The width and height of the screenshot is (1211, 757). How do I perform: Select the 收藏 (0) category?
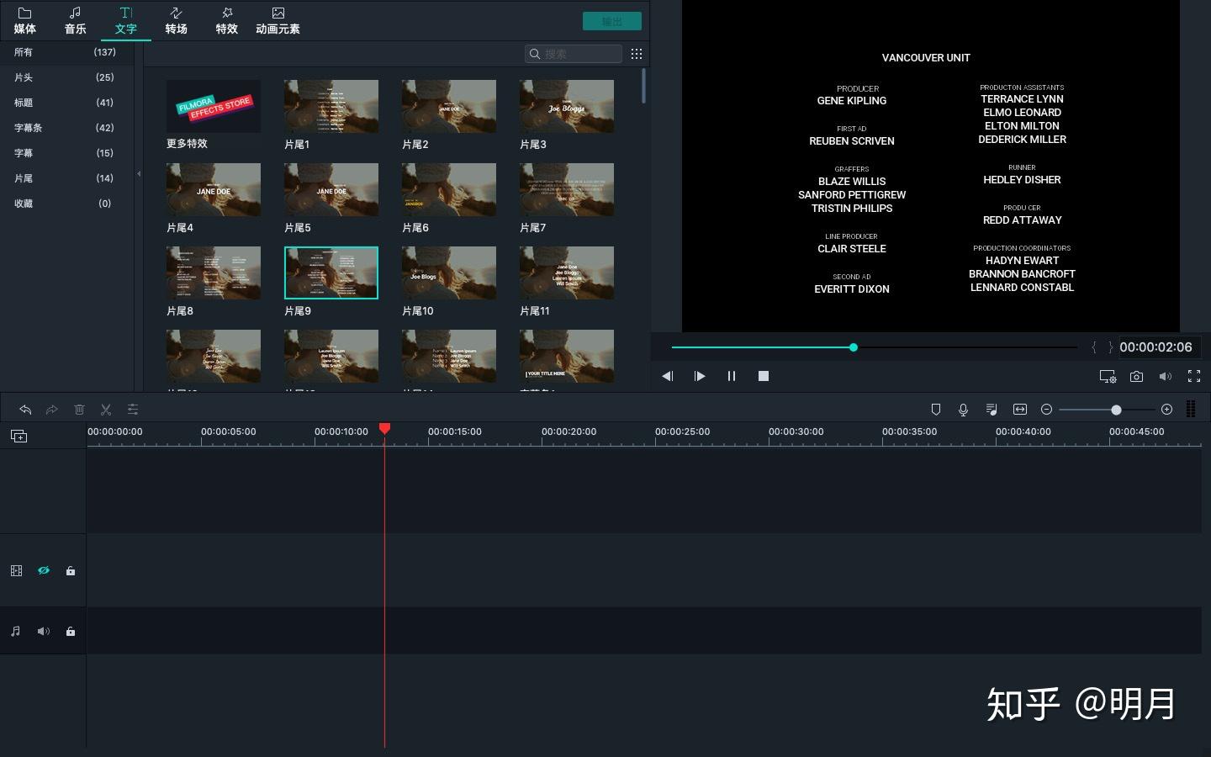pos(66,204)
